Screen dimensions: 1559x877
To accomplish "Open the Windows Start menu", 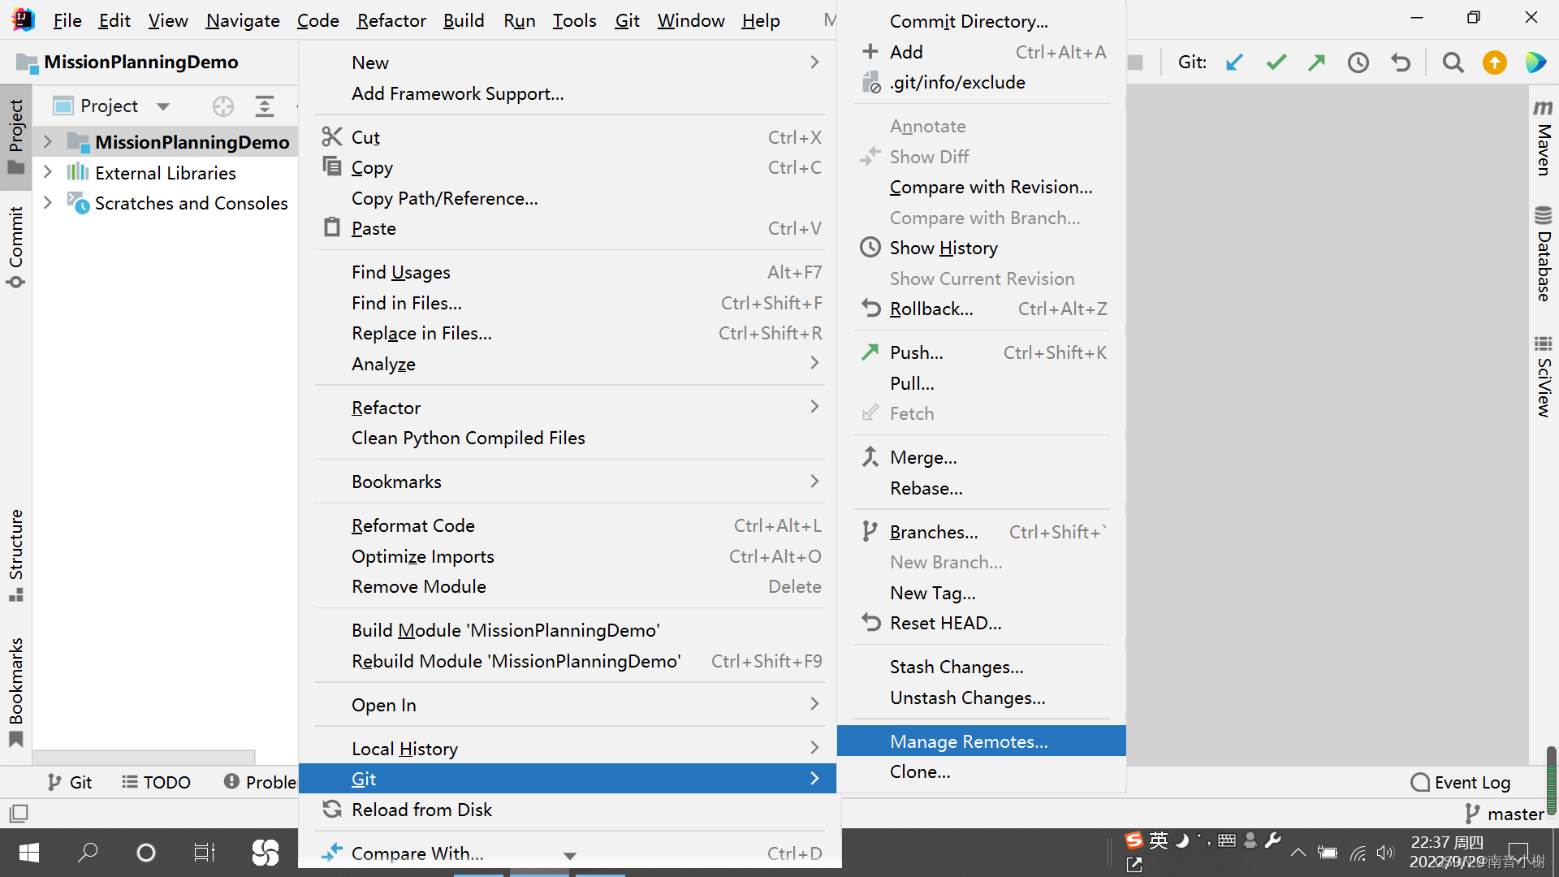I will (29, 853).
